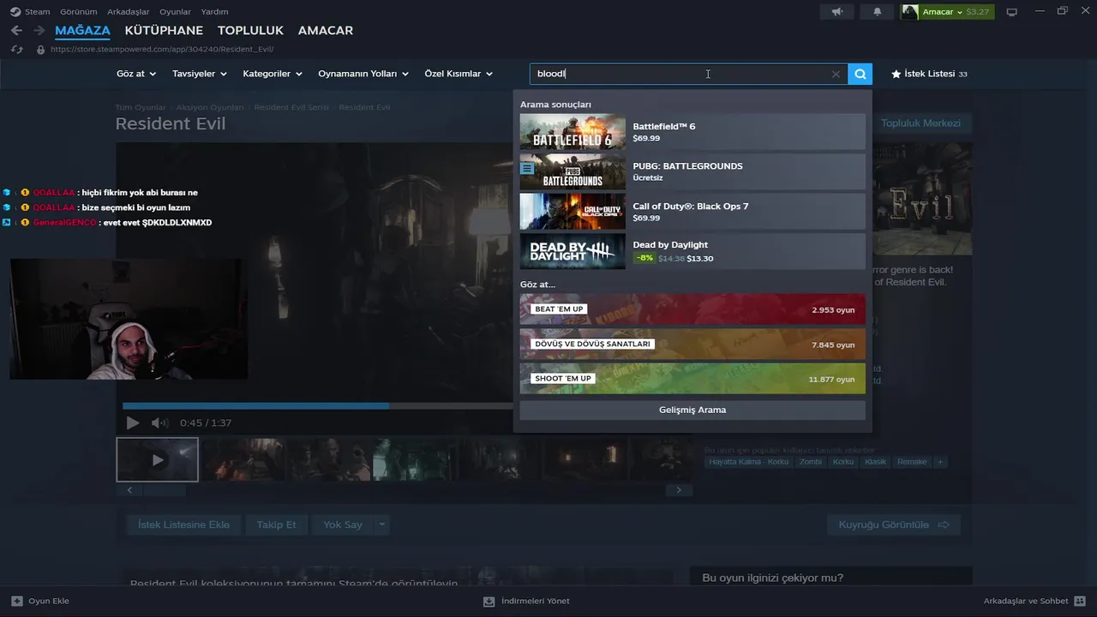
Task: Open the announcements megaphone icon
Action: (x=837, y=12)
